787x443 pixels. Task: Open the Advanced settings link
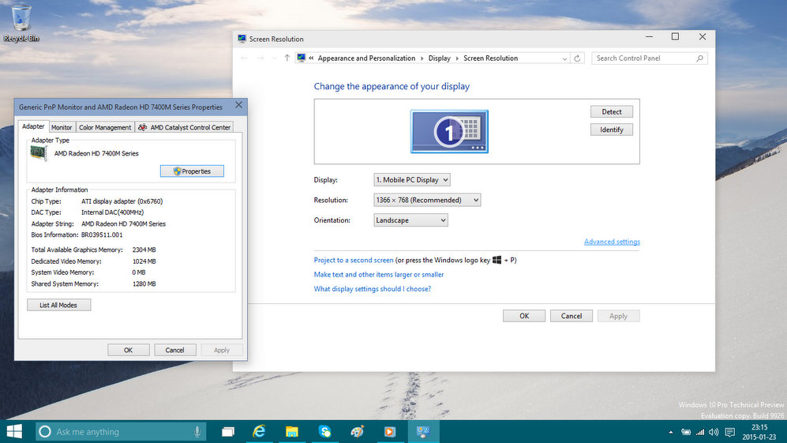pos(612,242)
